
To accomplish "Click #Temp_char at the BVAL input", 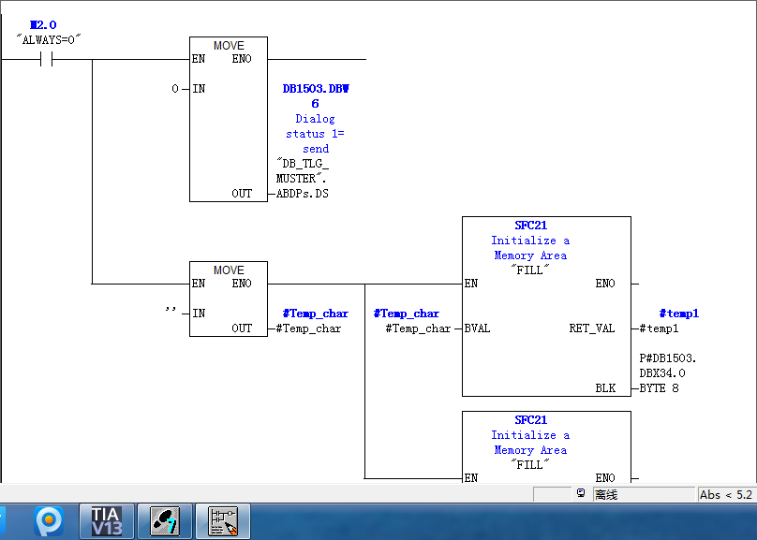I will coord(418,328).
